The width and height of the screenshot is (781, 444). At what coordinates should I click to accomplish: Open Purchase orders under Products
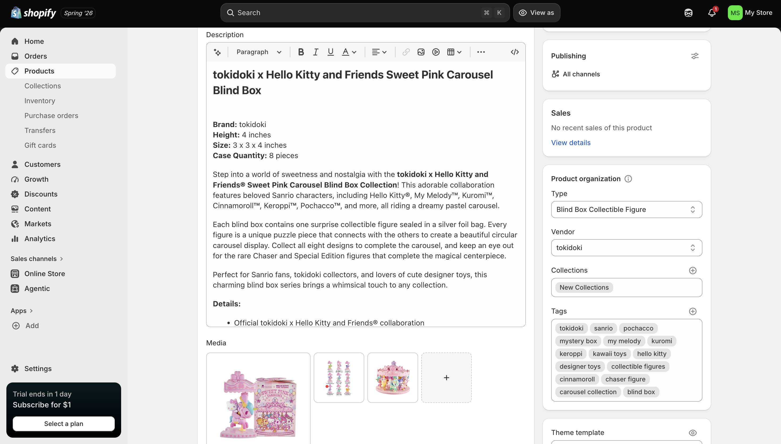point(51,116)
